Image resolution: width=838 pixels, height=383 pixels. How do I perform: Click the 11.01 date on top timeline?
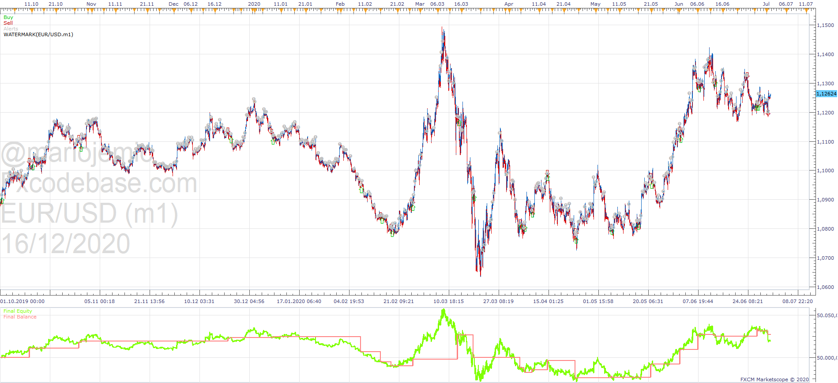[281, 4]
